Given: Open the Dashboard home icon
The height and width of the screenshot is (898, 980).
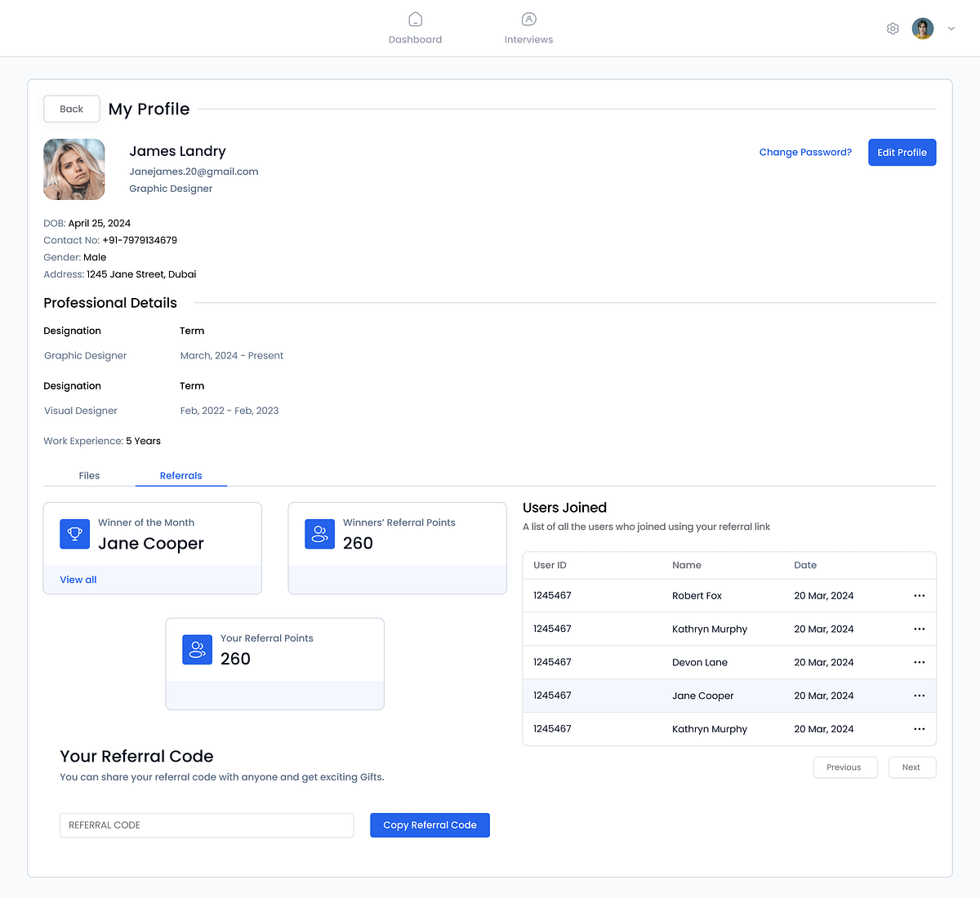Looking at the screenshot, I should 415,19.
